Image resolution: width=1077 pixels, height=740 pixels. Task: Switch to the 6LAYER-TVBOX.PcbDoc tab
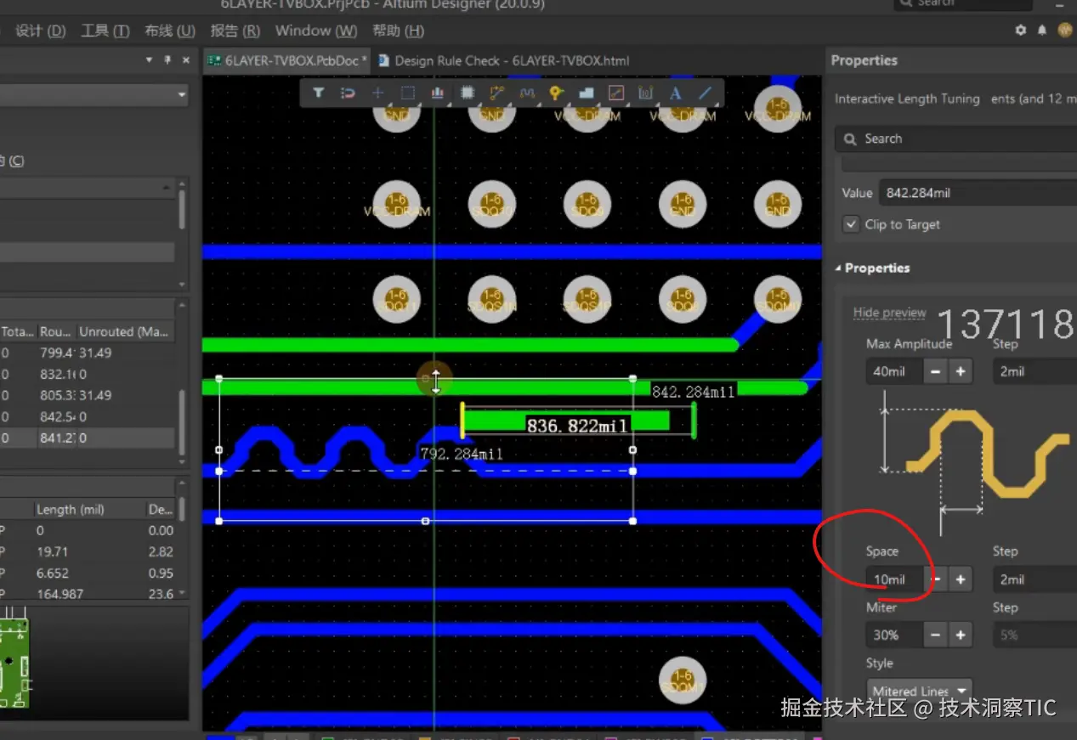(x=287, y=60)
